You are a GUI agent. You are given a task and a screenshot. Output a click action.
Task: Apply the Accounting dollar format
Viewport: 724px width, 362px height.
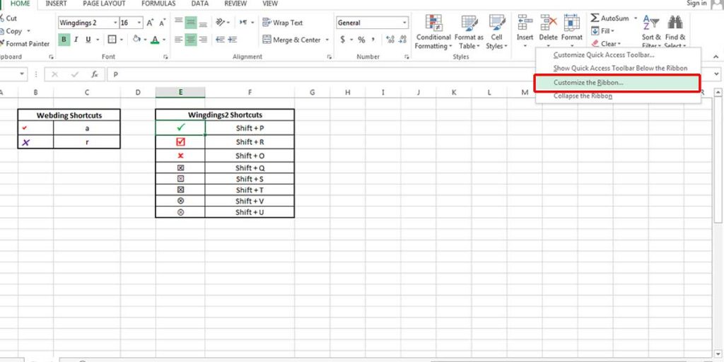coord(342,40)
